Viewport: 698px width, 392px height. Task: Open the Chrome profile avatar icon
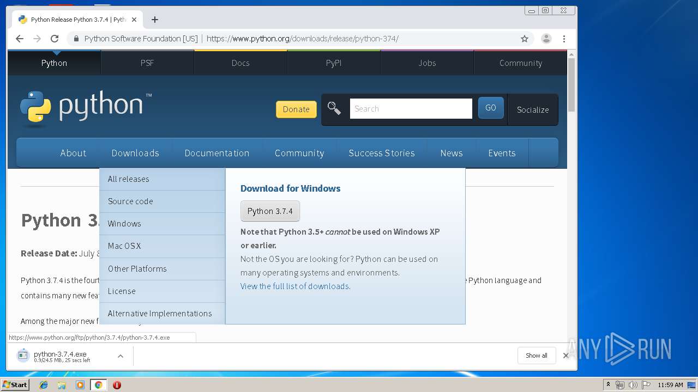click(546, 39)
